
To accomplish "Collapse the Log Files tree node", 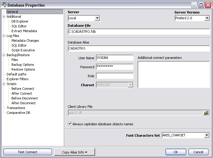I will 4,36.
